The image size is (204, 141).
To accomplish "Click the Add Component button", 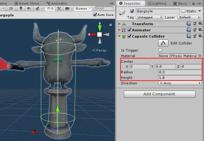I will [x=160, y=94].
